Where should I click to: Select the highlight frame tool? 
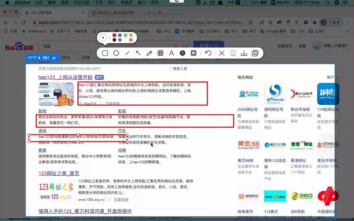point(194,53)
